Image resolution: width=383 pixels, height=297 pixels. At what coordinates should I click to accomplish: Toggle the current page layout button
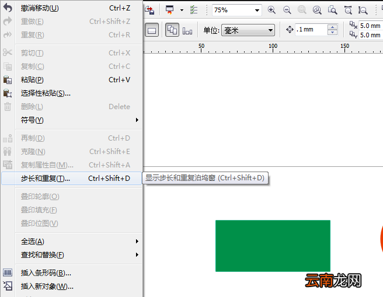pos(152,30)
